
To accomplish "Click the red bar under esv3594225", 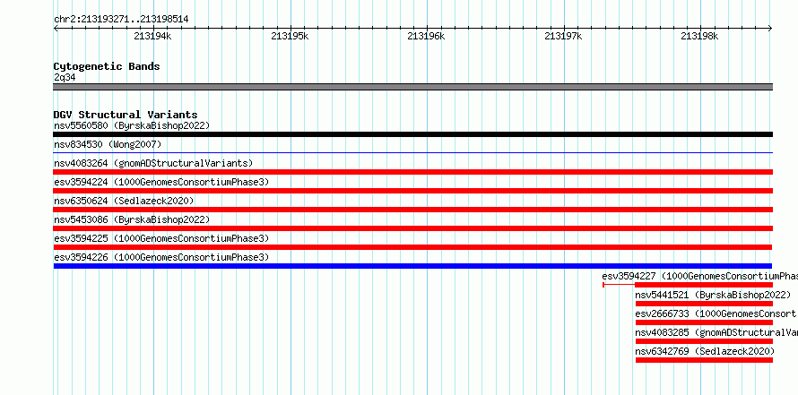I will 412,247.
